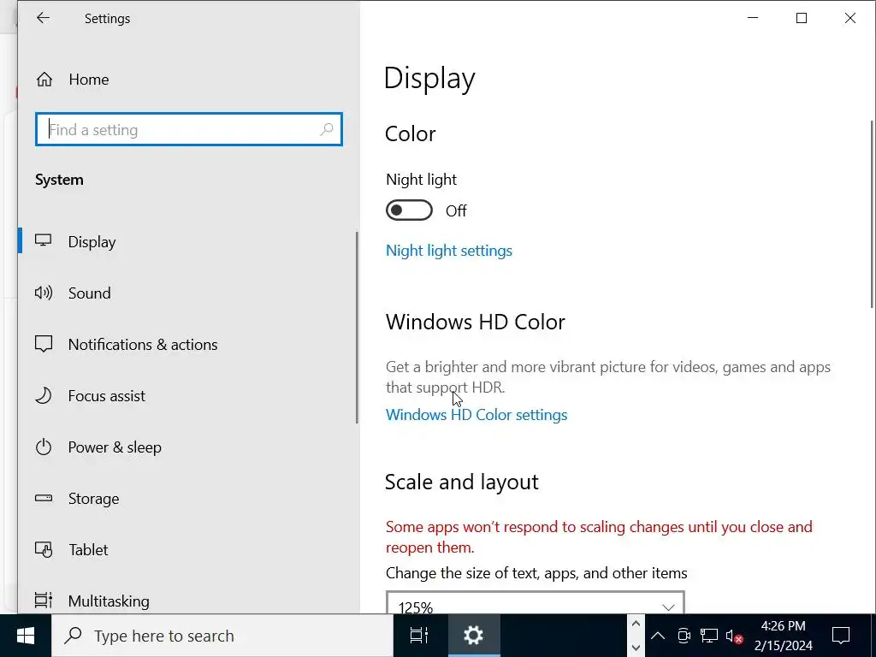Image resolution: width=876 pixels, height=657 pixels.
Task: Maximize the Settings window
Action: tap(801, 18)
